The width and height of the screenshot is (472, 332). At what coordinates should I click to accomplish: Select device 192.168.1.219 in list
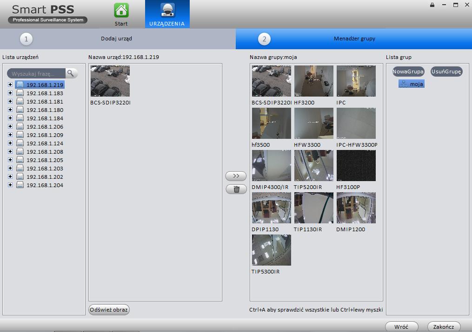(x=40, y=85)
